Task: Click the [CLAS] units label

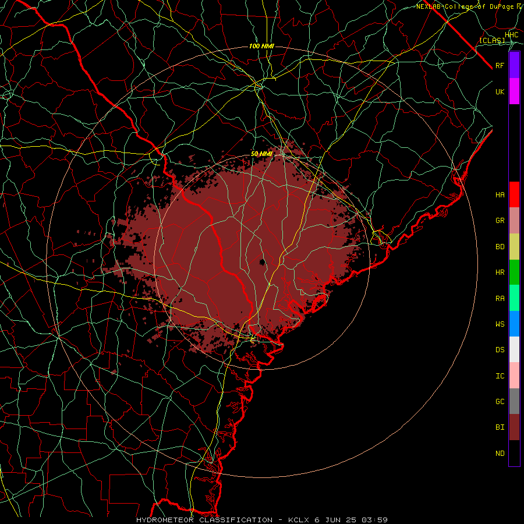Action: click(492, 40)
